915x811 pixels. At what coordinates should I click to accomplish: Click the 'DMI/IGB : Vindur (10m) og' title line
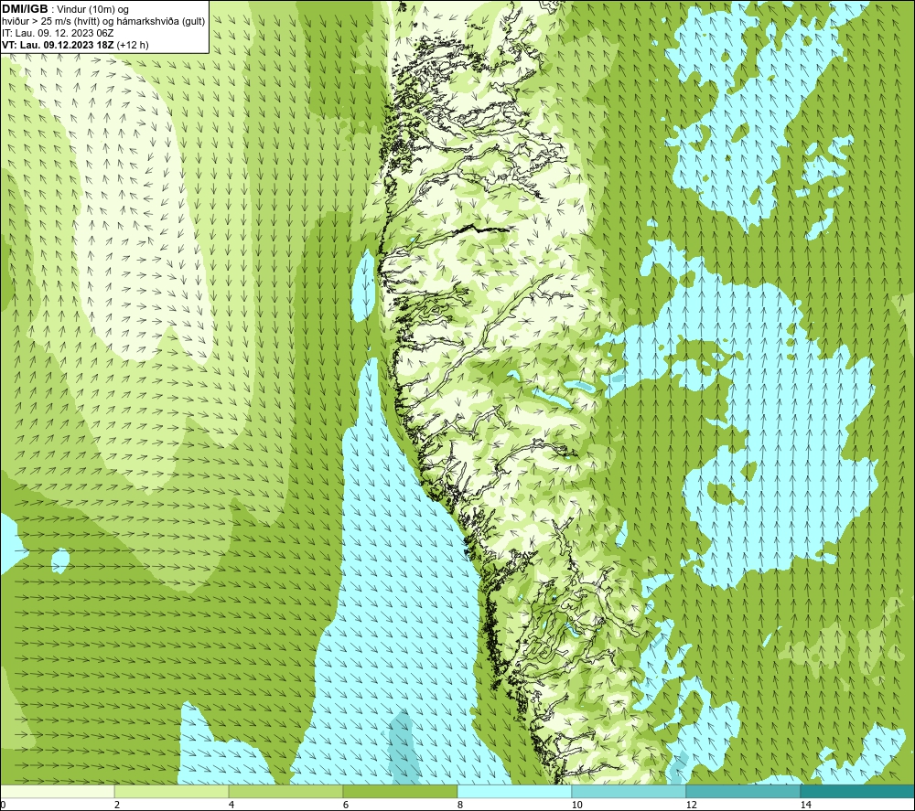(x=65, y=9)
